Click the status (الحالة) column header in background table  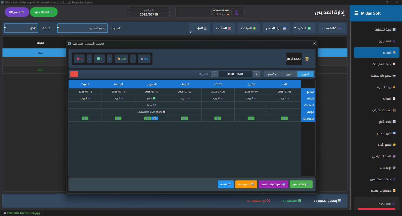point(40,43)
